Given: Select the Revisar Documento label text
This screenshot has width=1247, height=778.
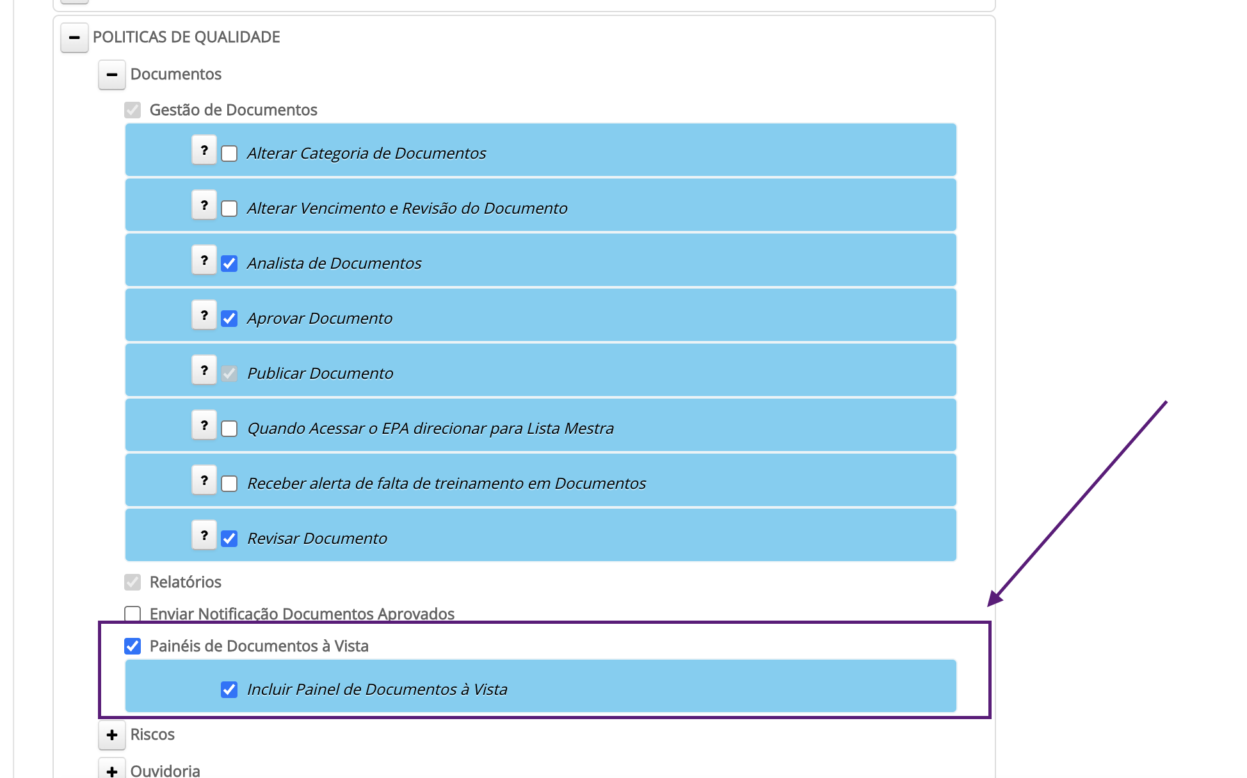Looking at the screenshot, I should click(317, 539).
